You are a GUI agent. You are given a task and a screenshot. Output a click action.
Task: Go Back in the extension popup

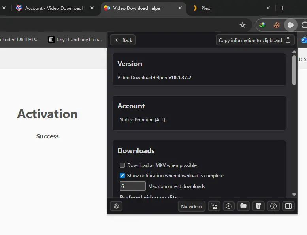coord(123,40)
